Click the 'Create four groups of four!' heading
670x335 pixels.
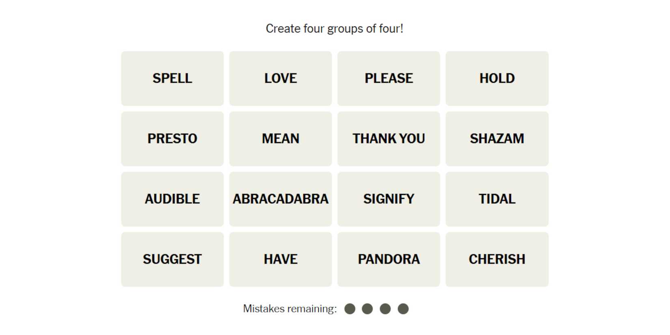pos(334,29)
